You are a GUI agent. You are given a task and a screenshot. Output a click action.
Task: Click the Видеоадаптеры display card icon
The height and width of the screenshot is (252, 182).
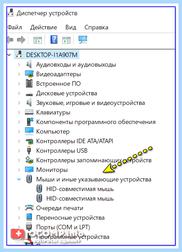[29, 74]
